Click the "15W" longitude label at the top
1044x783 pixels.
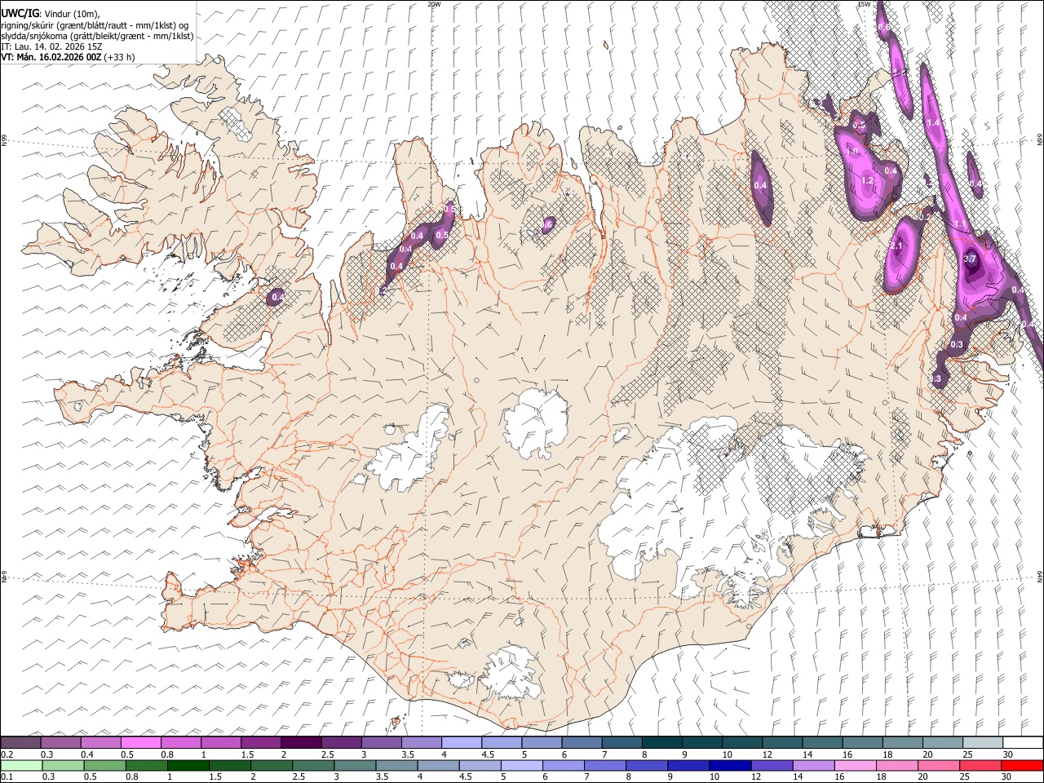(865, 4)
